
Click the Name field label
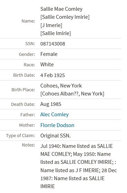click(x=28, y=21)
